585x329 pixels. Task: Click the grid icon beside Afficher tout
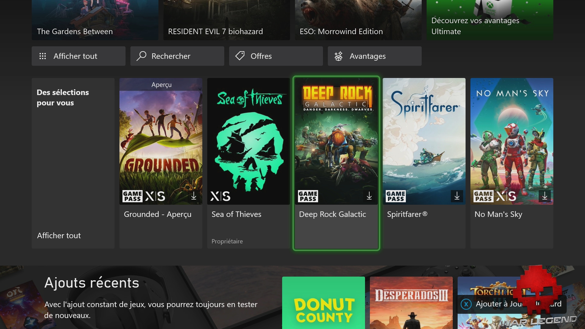coord(43,56)
